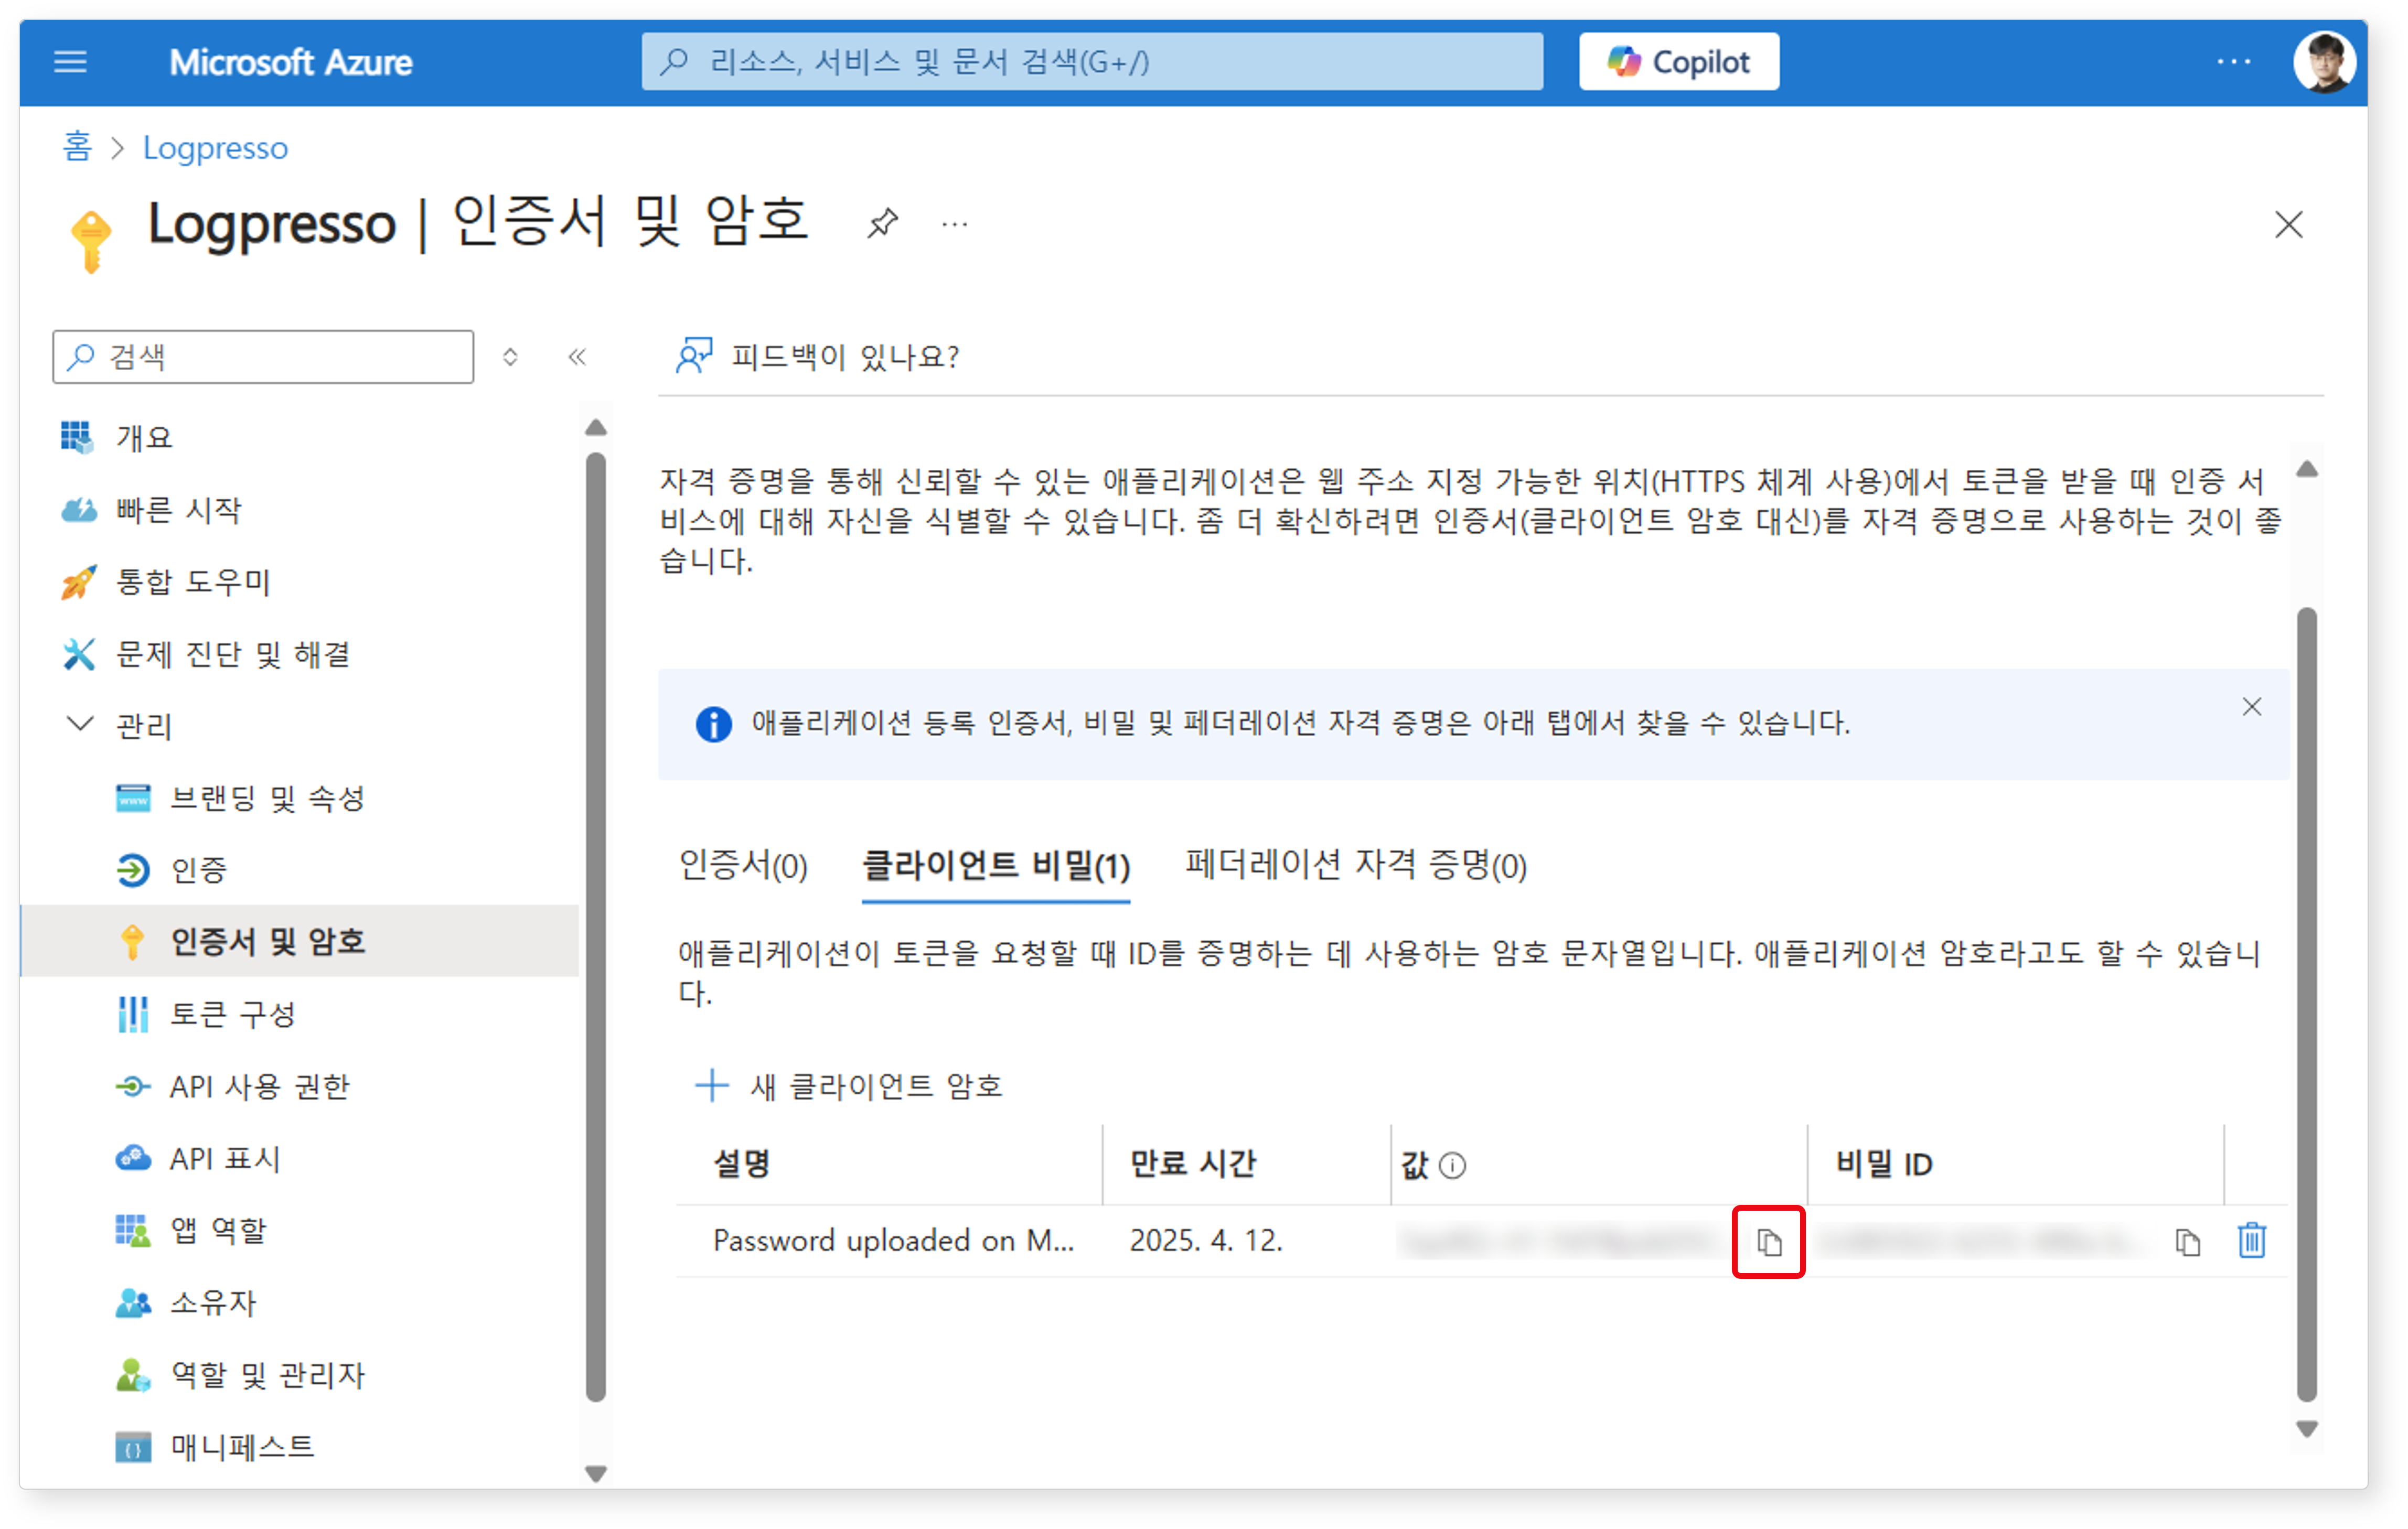The height and width of the screenshot is (1529, 2408).
Task: Toggle expand/collapse all menu groups
Action: (510, 357)
